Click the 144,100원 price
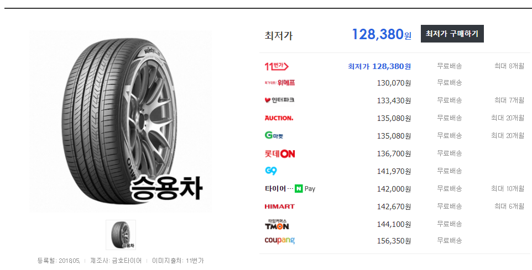The height and width of the screenshot is (270, 532). (394, 224)
